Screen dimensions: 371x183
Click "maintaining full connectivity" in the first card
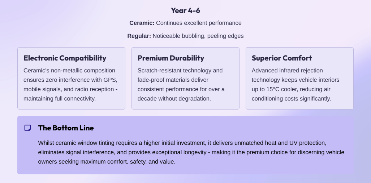60,99
